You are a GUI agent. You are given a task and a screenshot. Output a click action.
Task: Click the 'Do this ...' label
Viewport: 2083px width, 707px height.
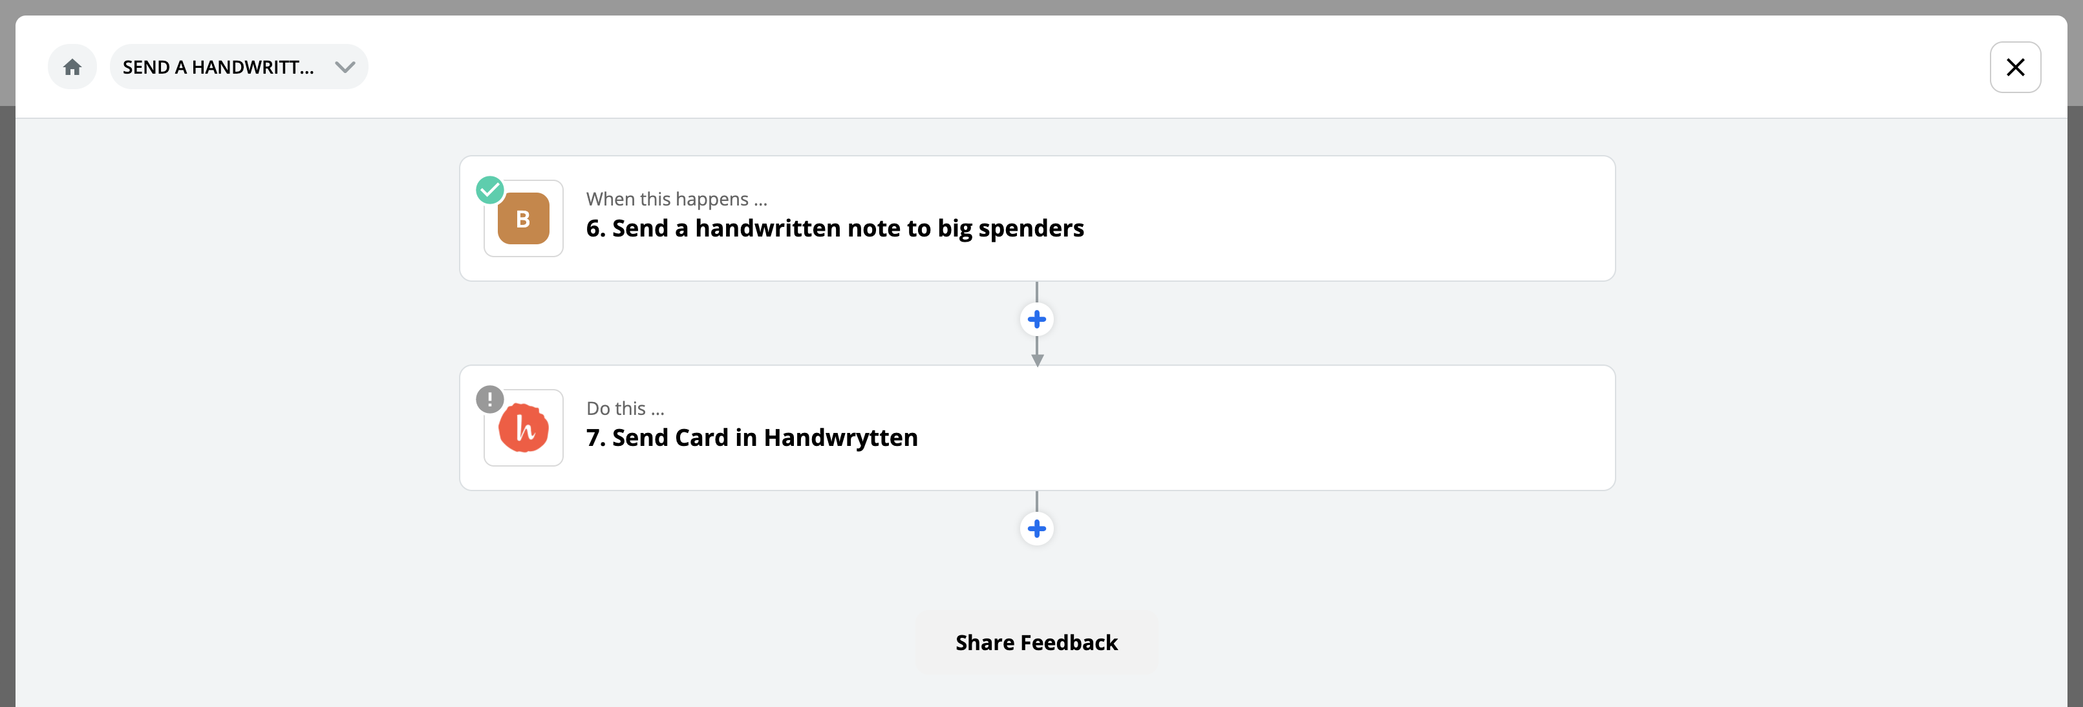[x=625, y=408]
